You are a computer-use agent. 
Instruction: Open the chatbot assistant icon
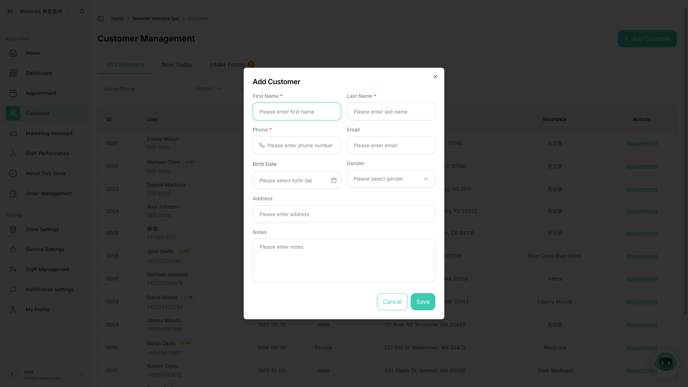click(665, 363)
